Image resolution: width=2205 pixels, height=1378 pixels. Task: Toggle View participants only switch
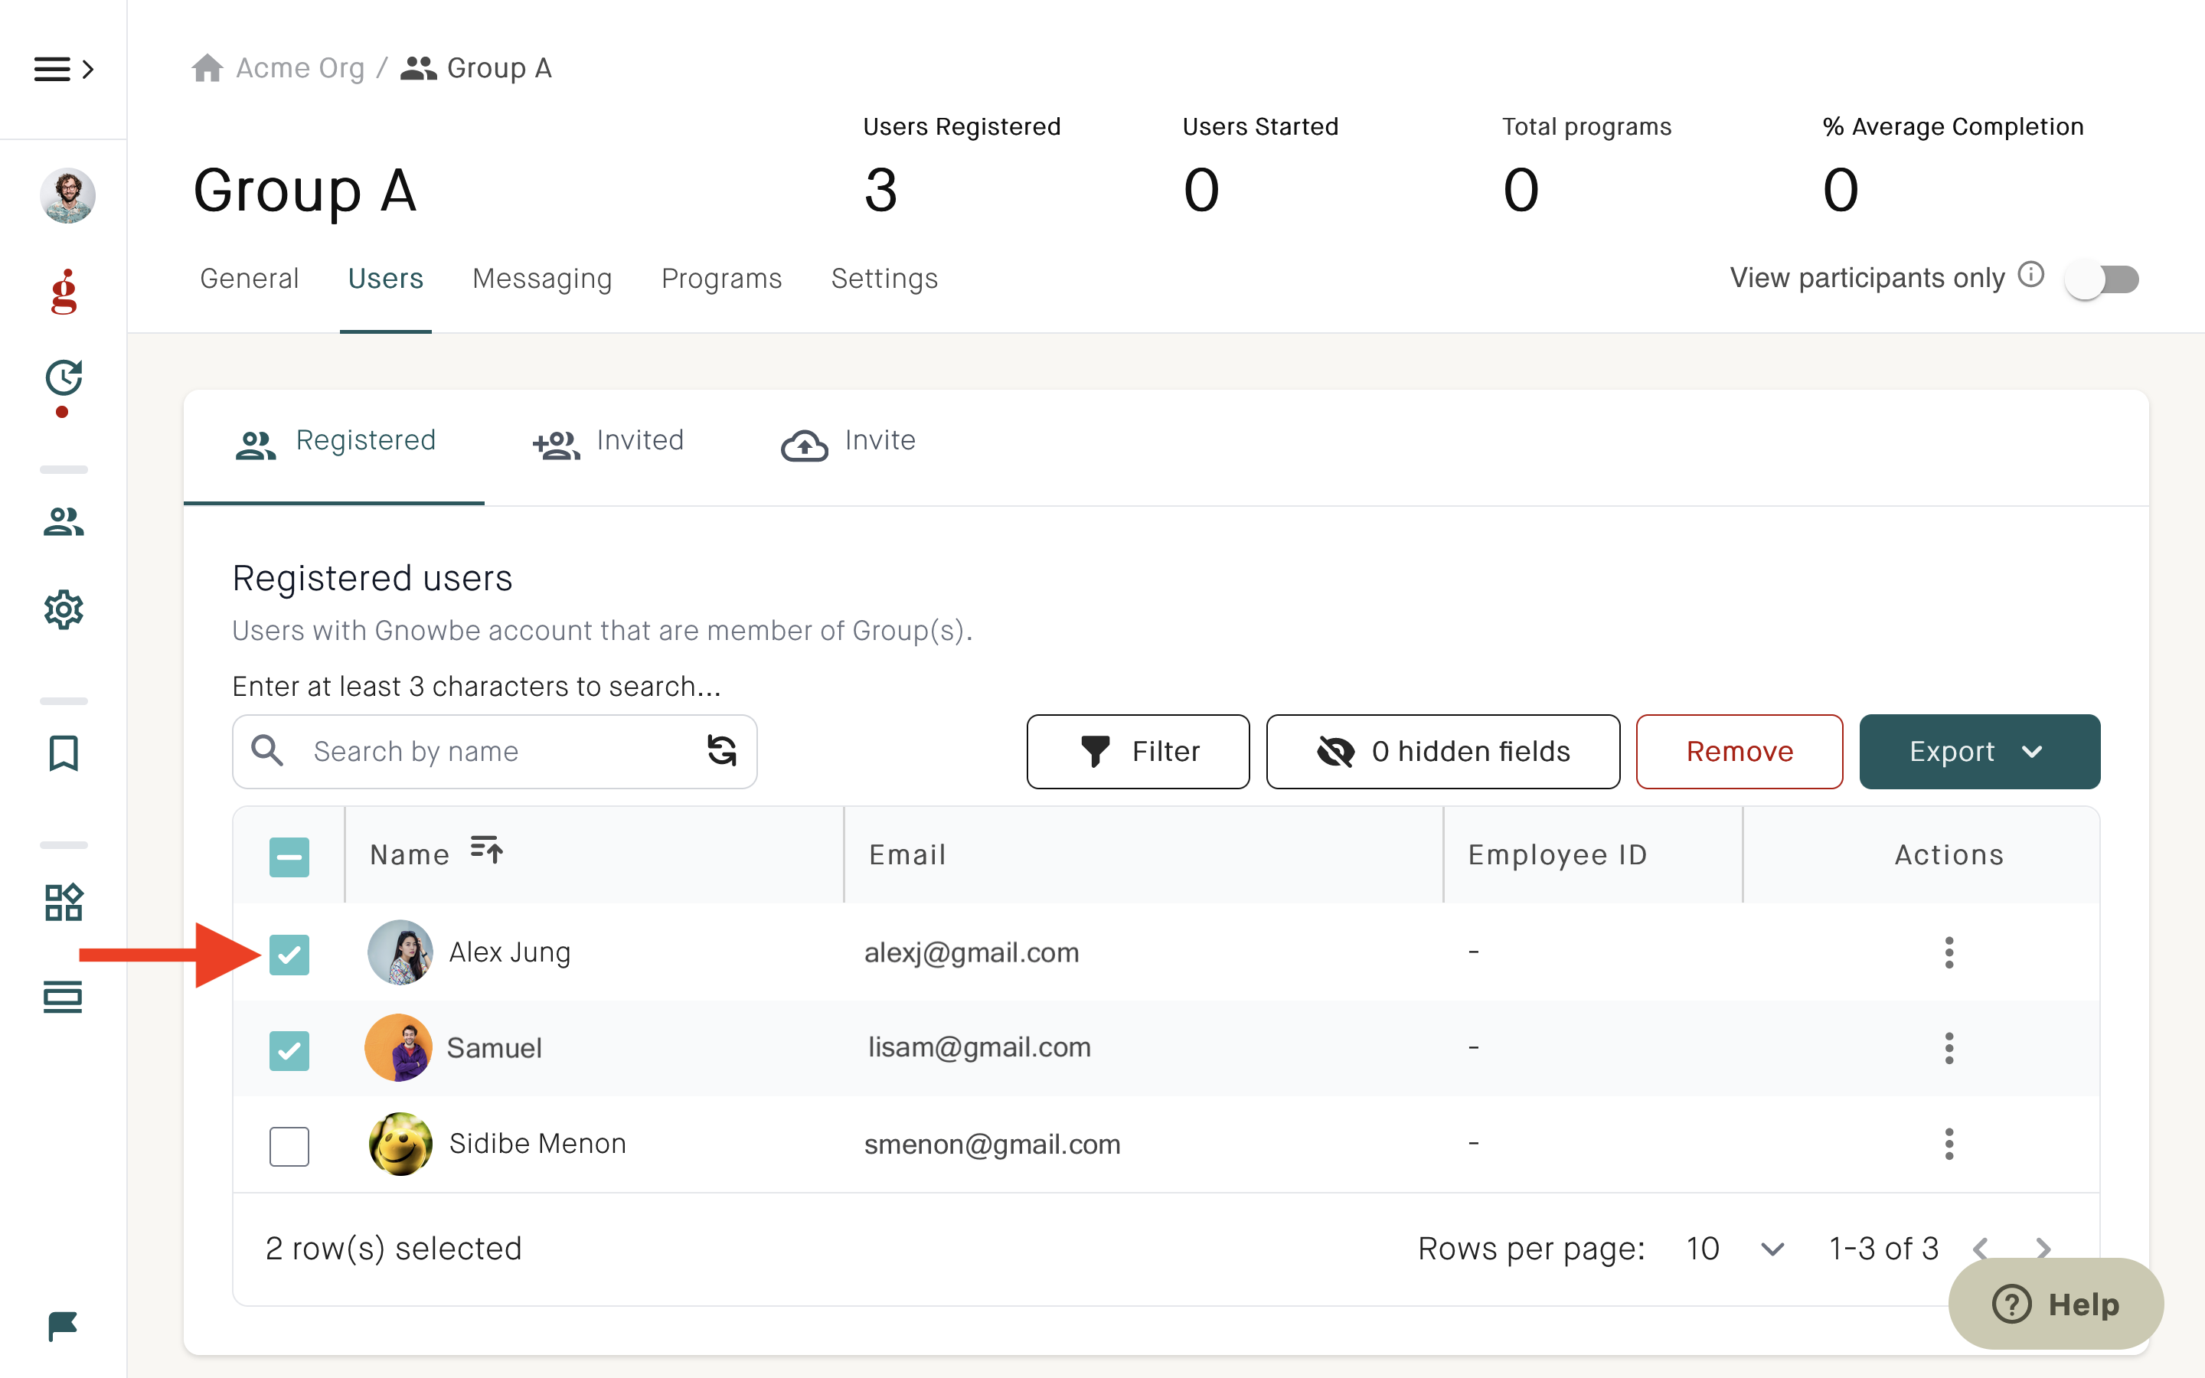coord(2101,279)
